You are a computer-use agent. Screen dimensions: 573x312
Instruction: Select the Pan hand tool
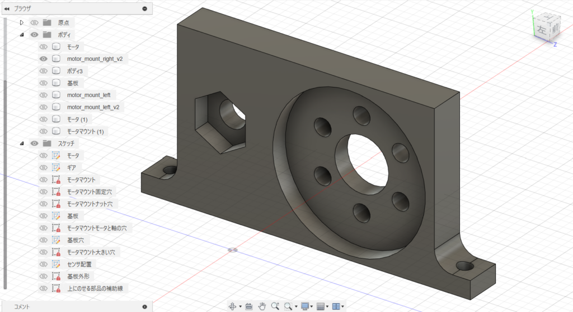point(262,306)
